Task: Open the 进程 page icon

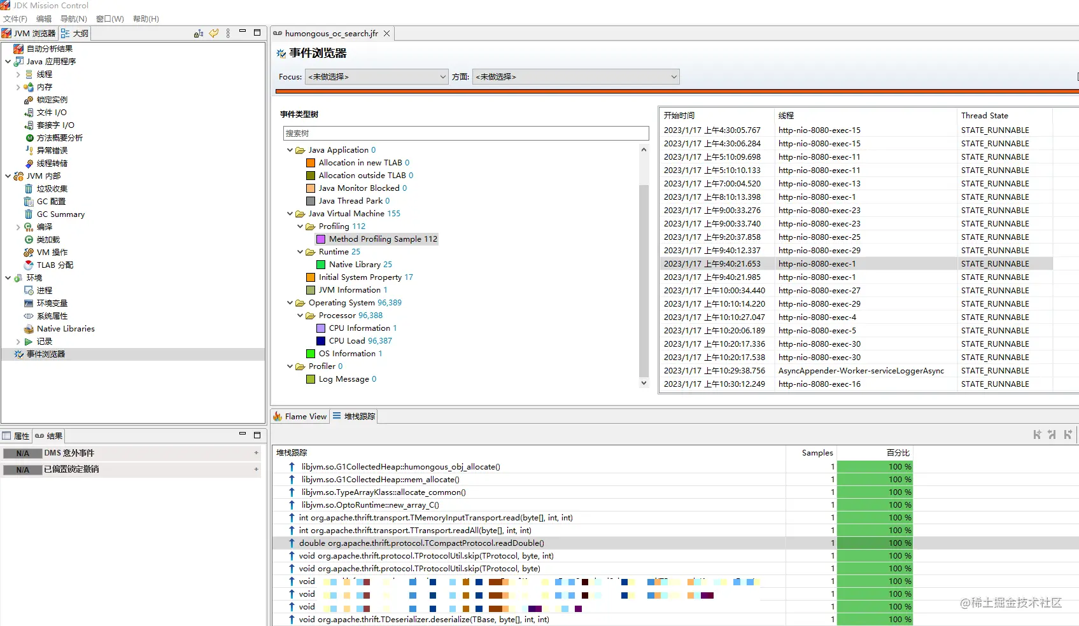Action: tap(29, 291)
